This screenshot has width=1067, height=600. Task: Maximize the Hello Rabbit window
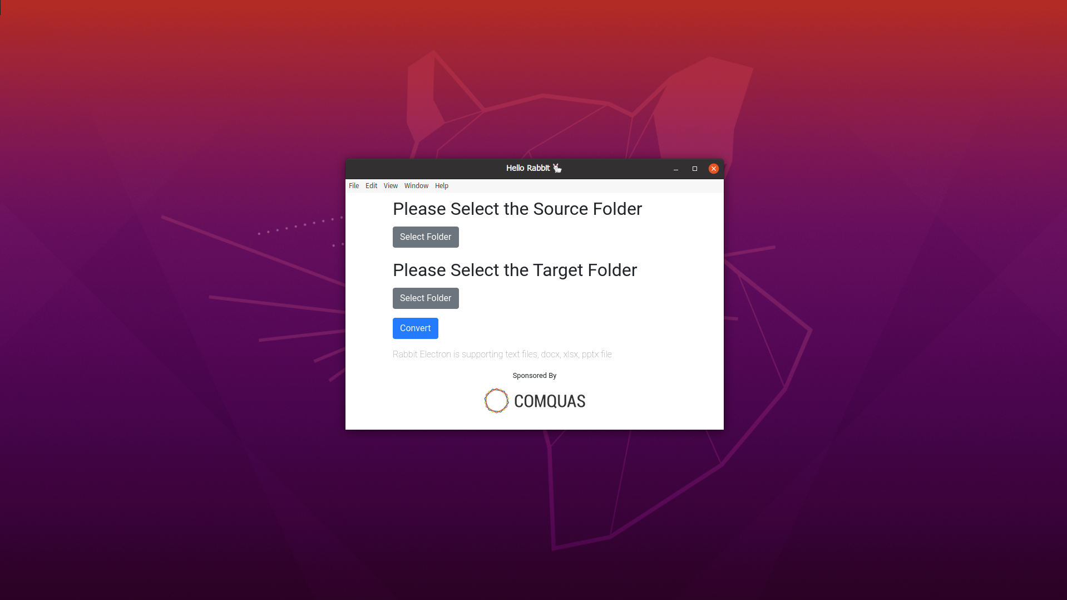click(x=695, y=169)
